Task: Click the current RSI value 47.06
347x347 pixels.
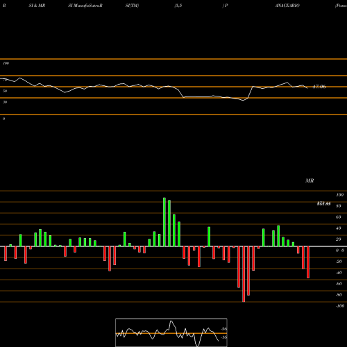Action: (x=319, y=87)
